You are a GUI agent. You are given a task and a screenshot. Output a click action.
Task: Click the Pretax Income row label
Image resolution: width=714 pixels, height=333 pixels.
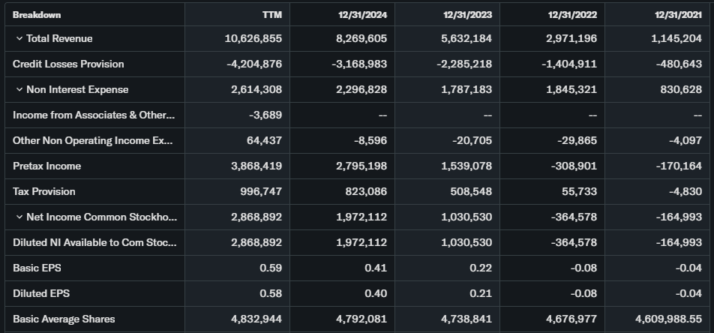point(46,166)
